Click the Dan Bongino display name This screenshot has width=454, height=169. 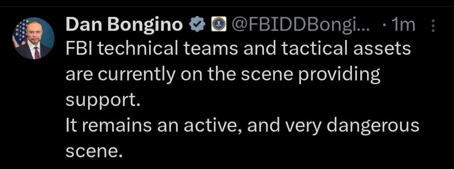[x=124, y=25]
